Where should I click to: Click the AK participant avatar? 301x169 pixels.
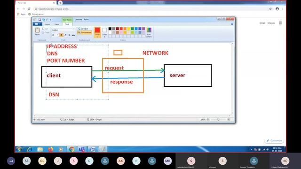click(x=120, y=161)
